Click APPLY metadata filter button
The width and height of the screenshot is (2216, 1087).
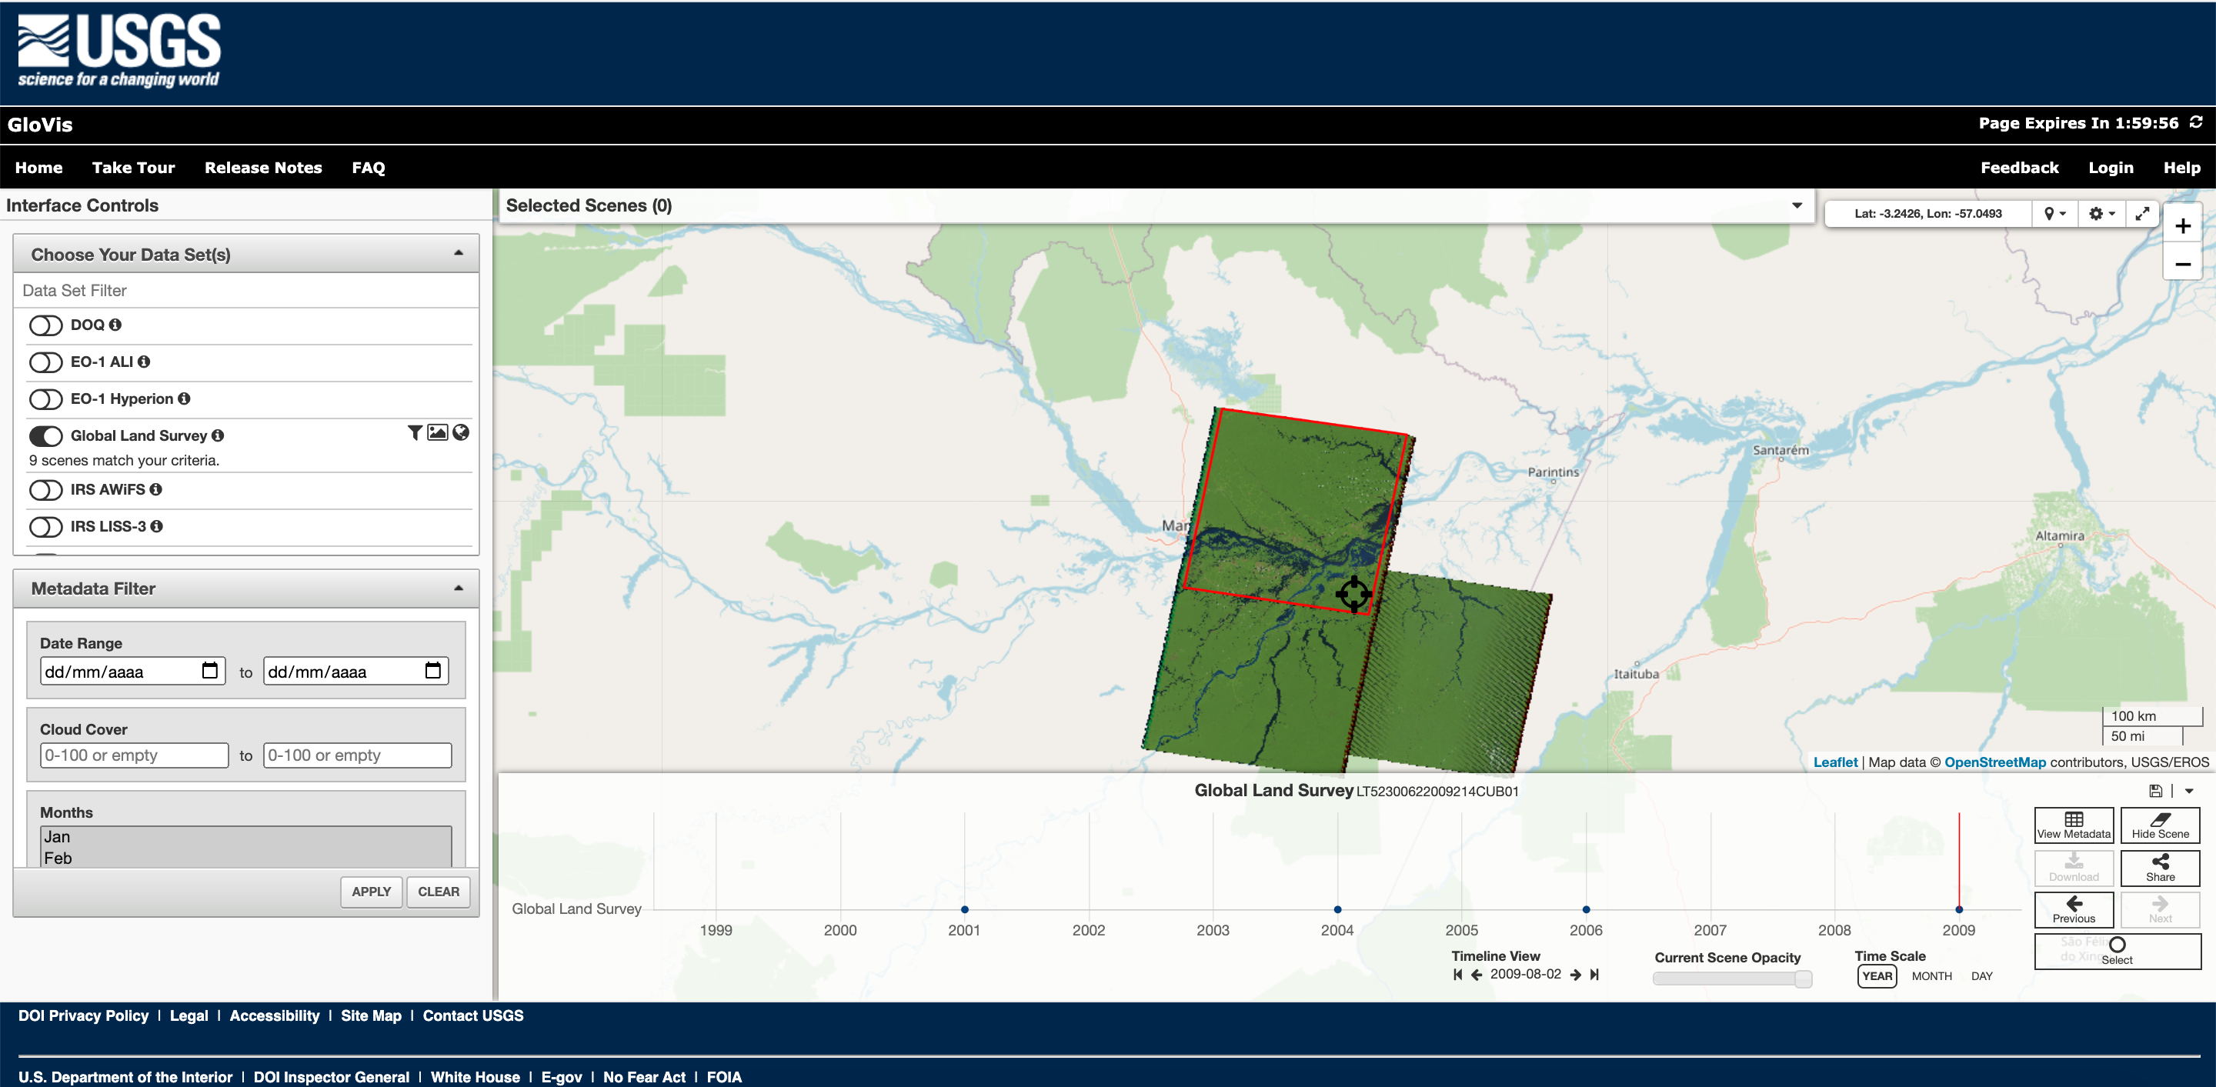pos(372,892)
